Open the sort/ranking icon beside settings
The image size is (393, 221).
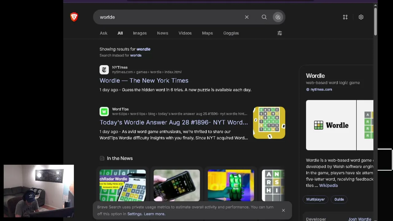[x=345, y=17]
